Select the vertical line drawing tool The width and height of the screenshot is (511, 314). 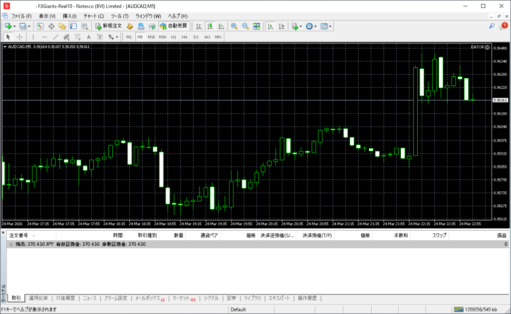point(33,37)
